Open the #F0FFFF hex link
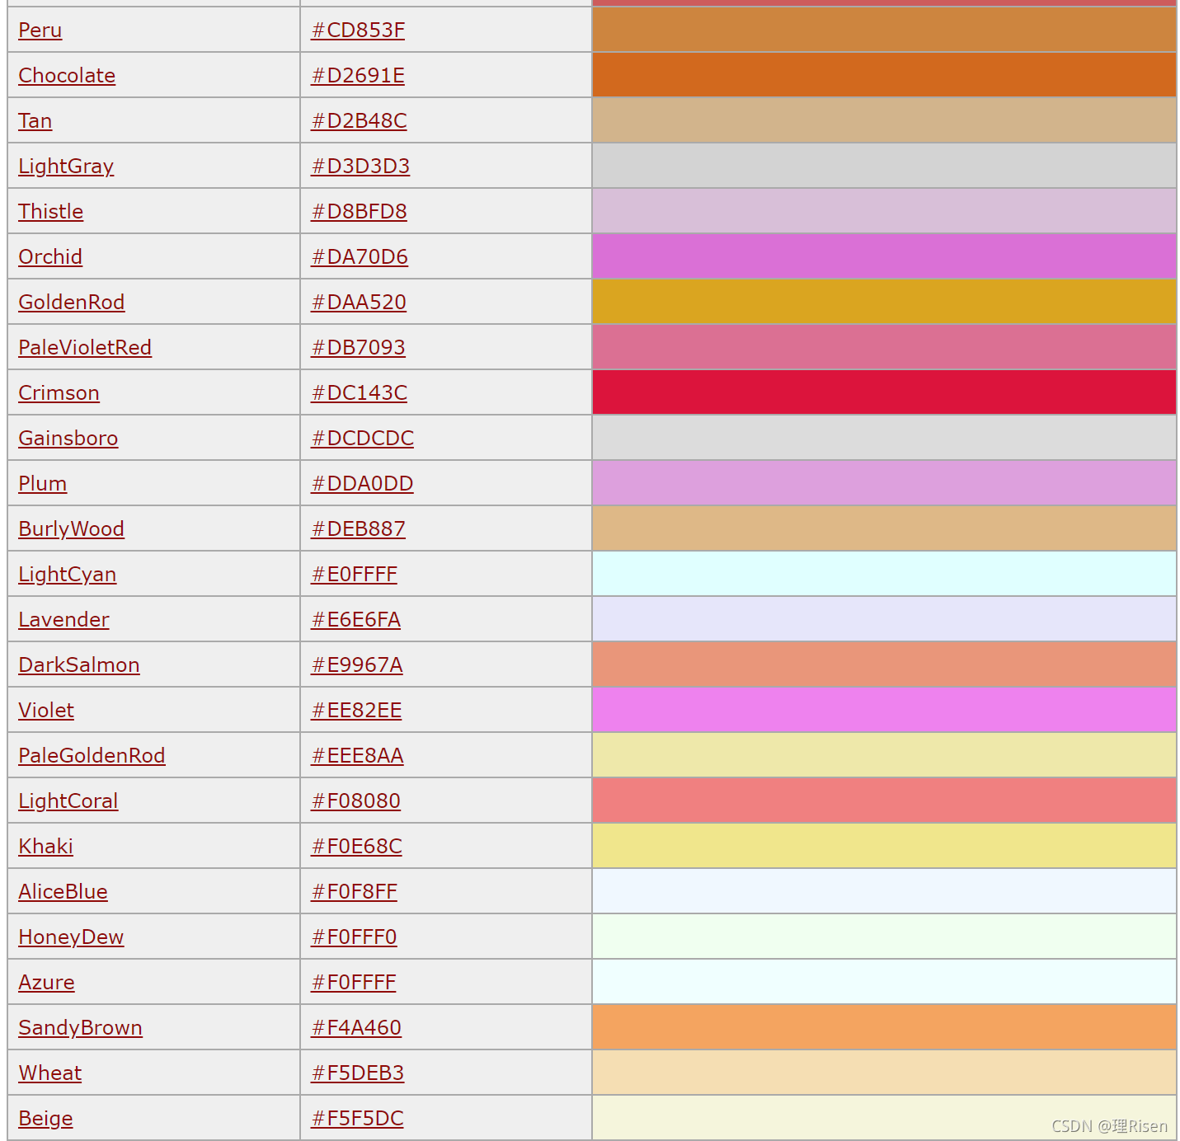Viewport: 1180px width, 1141px height. [x=354, y=983]
